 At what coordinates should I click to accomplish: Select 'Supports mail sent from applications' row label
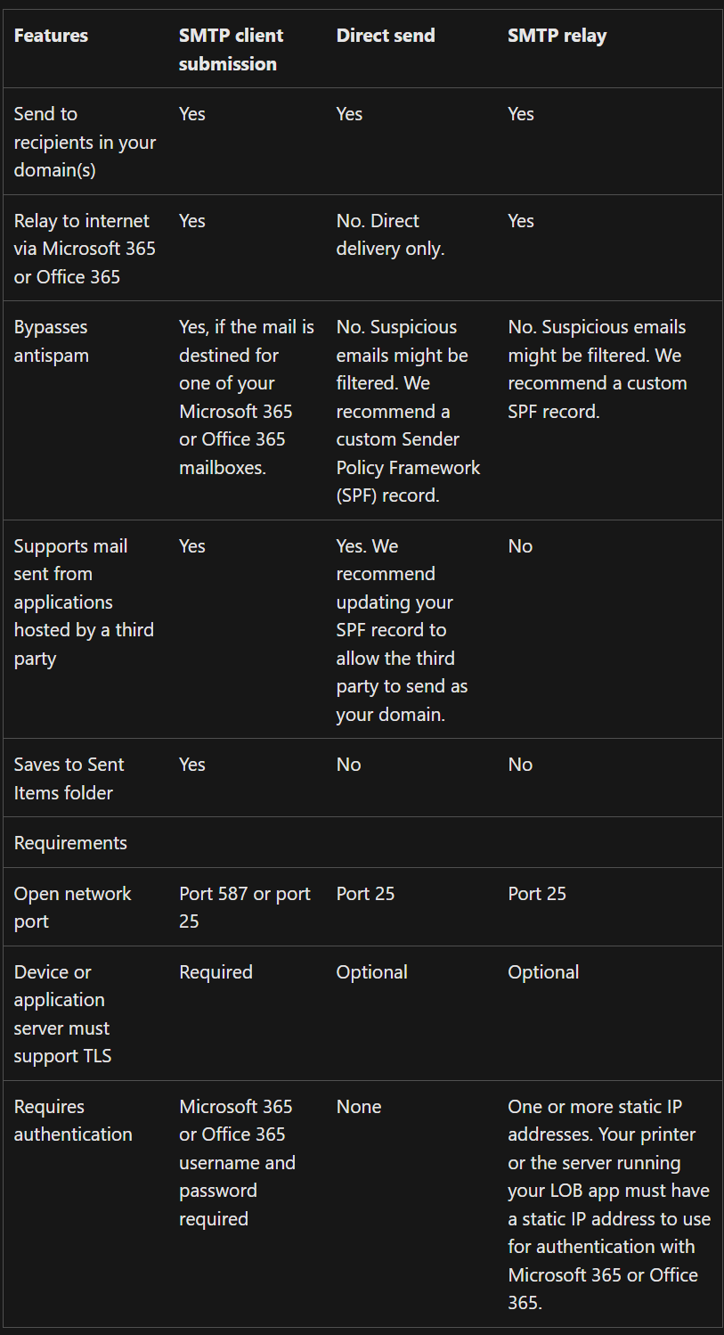tap(84, 602)
